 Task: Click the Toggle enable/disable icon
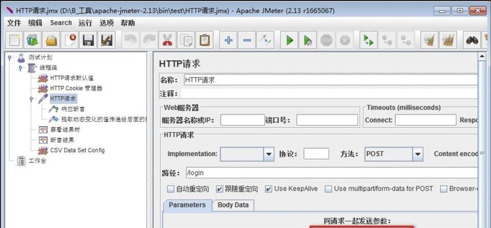265,40
